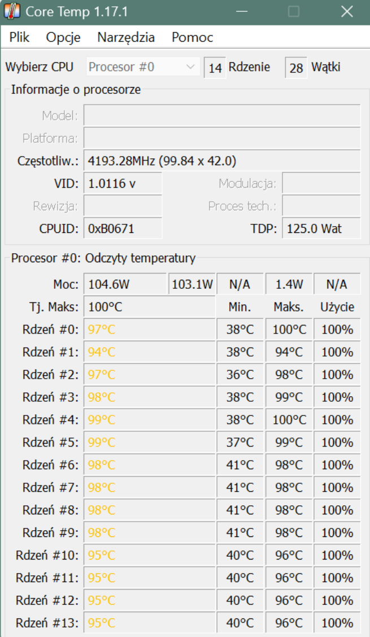
Task: Close the Core Temp window
Action: point(346,11)
